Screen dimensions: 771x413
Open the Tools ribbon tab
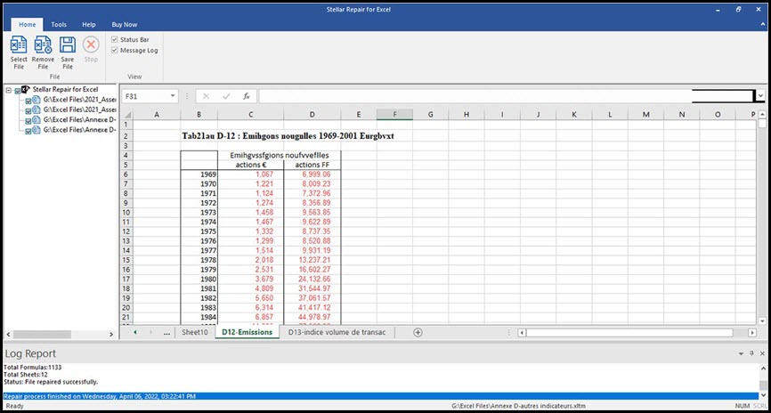pyautogui.click(x=59, y=25)
